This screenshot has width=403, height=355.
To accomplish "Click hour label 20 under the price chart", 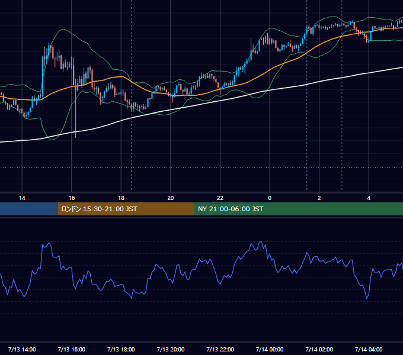I will [x=171, y=198].
